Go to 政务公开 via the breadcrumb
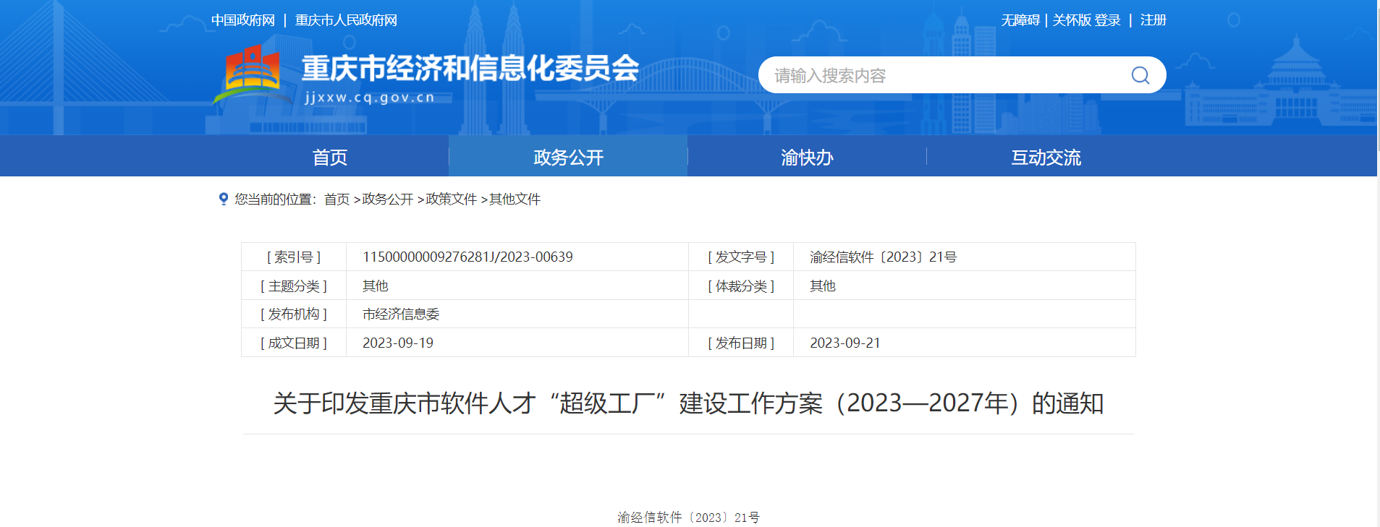The width and height of the screenshot is (1380, 527). pos(387,200)
